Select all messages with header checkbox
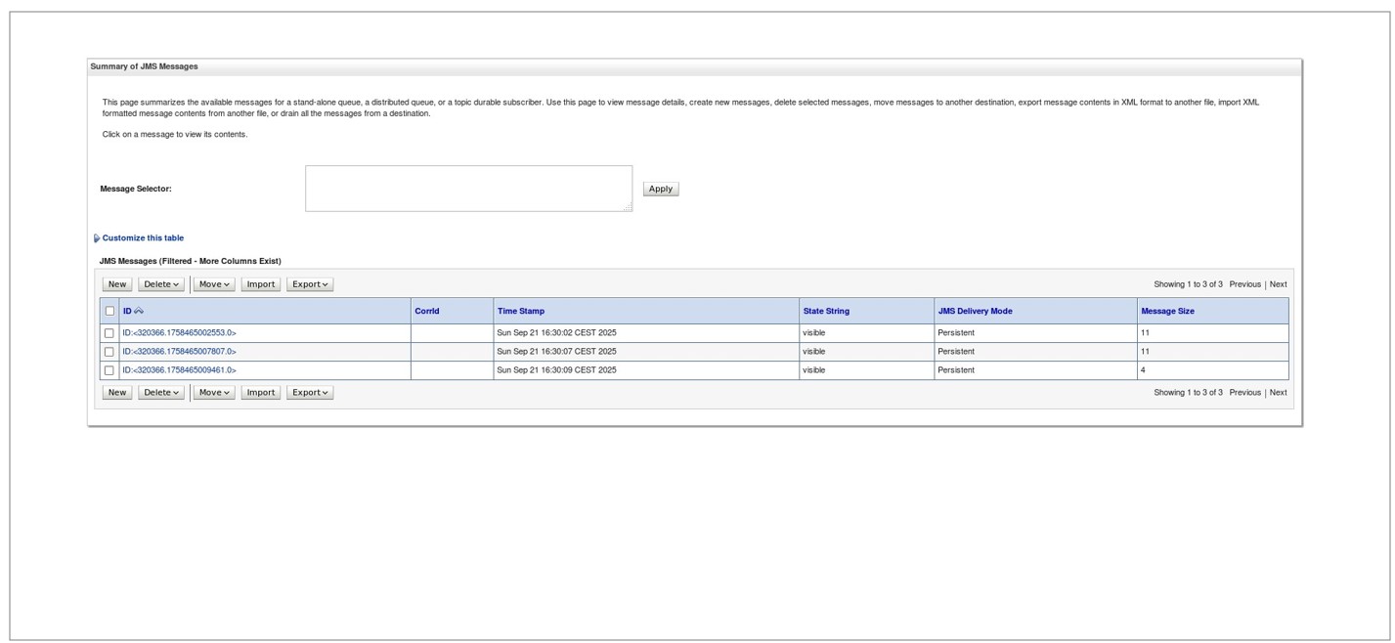This screenshot has width=1395, height=643. (x=109, y=312)
